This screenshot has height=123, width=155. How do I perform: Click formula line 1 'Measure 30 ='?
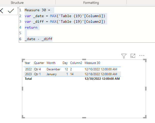pyautogui.click(x=38, y=10)
